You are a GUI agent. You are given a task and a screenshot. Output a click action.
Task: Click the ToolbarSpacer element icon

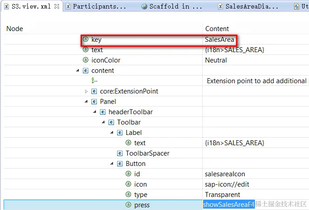[x=120, y=153]
